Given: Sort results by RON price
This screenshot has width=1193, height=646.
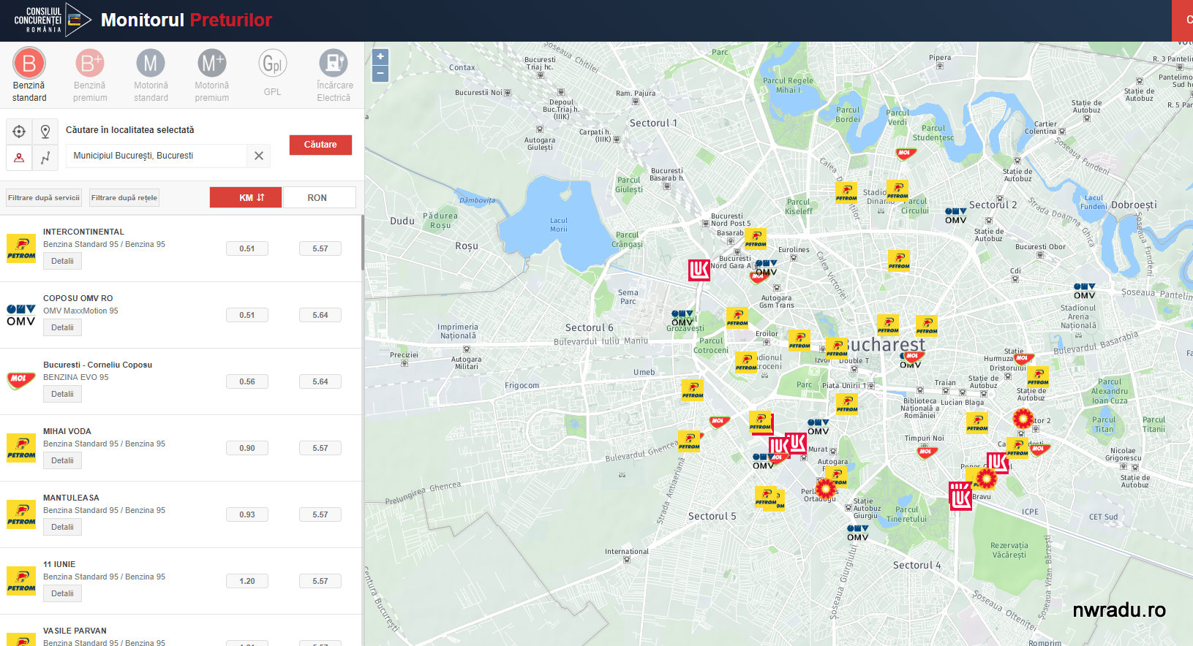Looking at the screenshot, I should pyautogui.click(x=319, y=197).
